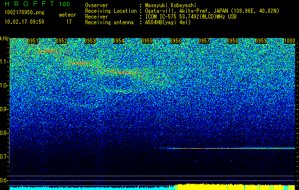Click the 0.6 kHz axis label
The height and width of the screenshot is (190, 299).
4,180
